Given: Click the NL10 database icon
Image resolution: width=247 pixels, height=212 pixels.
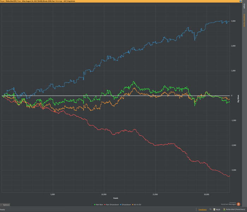Looking at the screenshot, I should (x=214, y=210).
